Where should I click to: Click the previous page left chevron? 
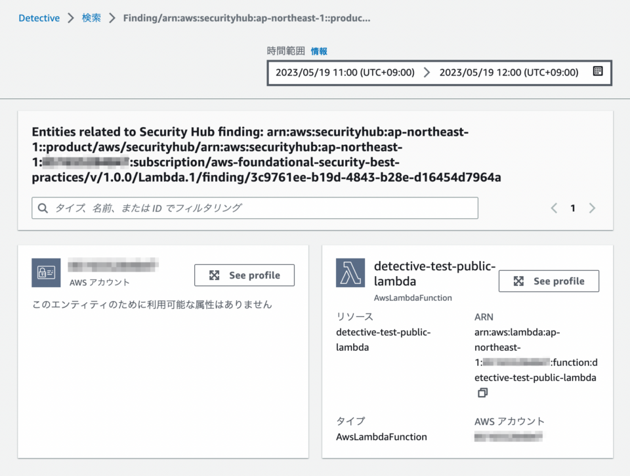coord(554,208)
